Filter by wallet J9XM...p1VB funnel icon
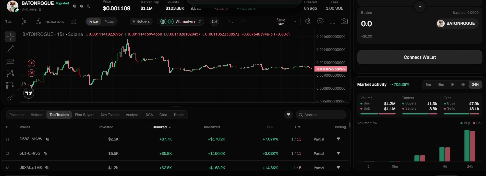 click(x=338, y=168)
